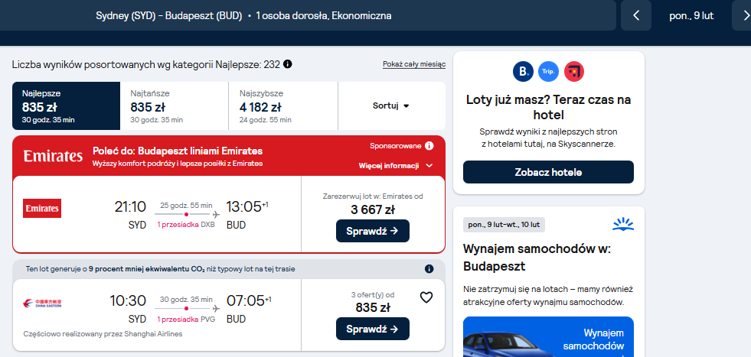
Task: Click the Trip.com logo icon
Action: [548, 72]
